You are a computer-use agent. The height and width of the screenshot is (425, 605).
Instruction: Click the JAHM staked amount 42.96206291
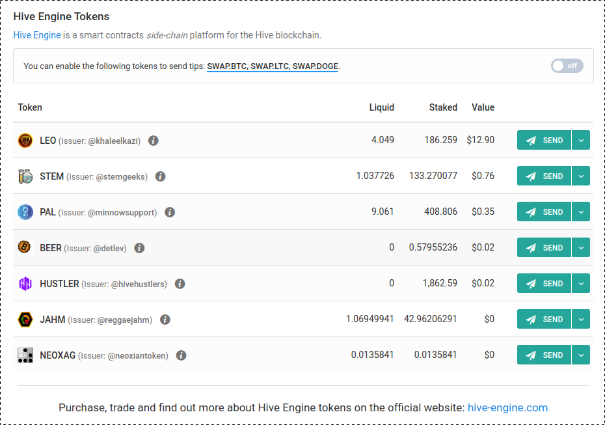[430, 319]
